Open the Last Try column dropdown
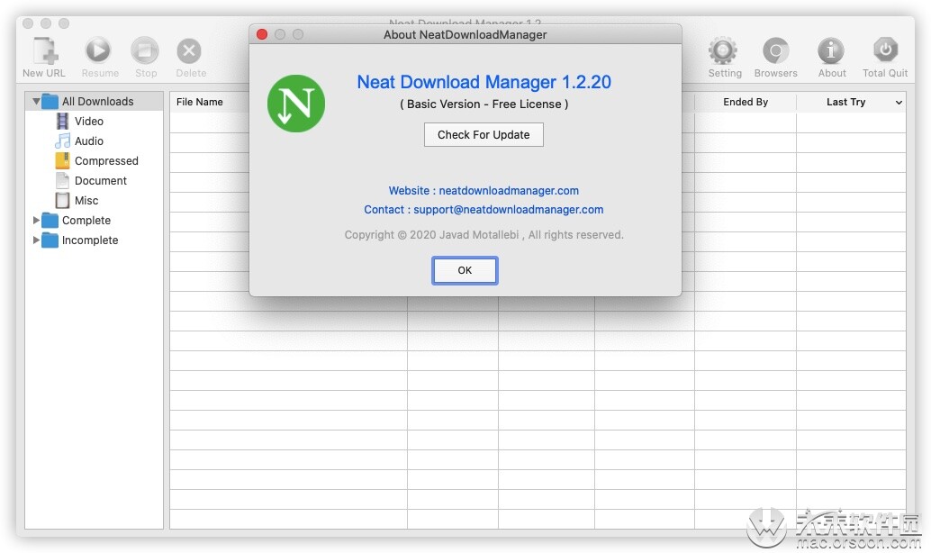Screen dimensions: 931x553 pos(898,102)
